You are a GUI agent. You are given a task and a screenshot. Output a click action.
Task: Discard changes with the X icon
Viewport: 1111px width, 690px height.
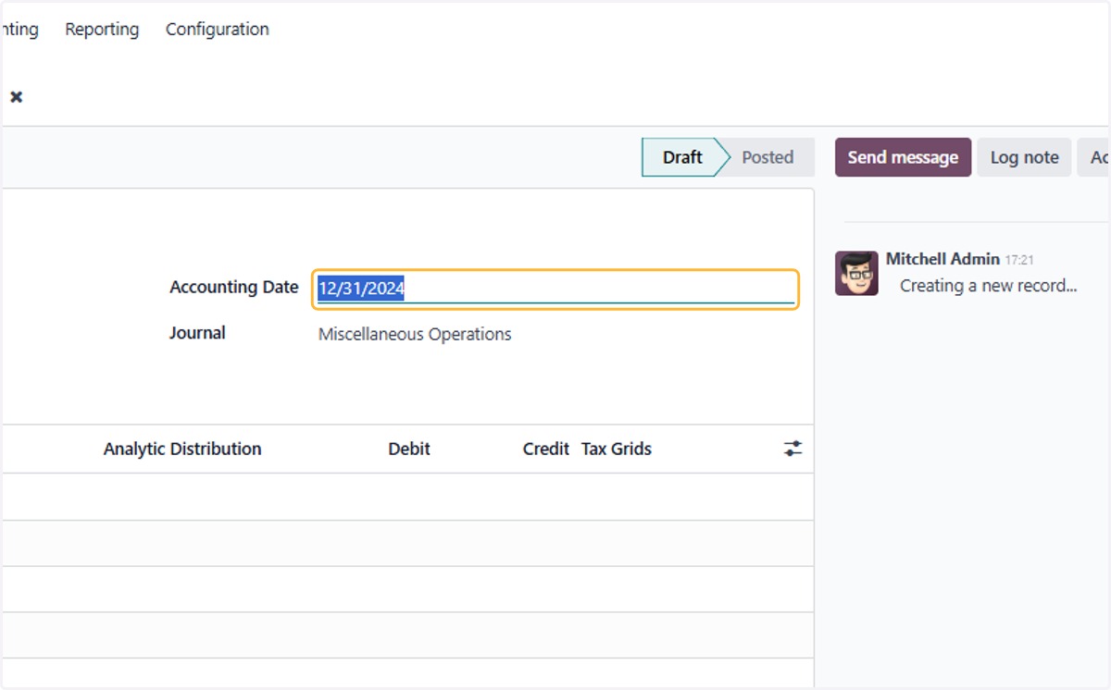tap(16, 96)
